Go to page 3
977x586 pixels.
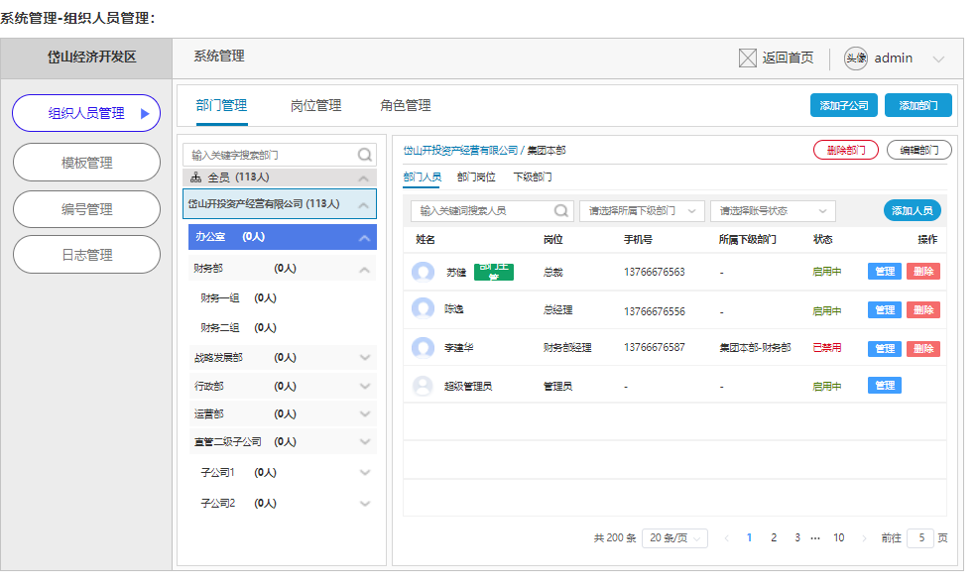797,538
